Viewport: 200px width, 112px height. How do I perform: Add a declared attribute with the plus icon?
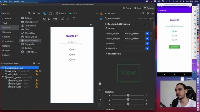[145, 24]
